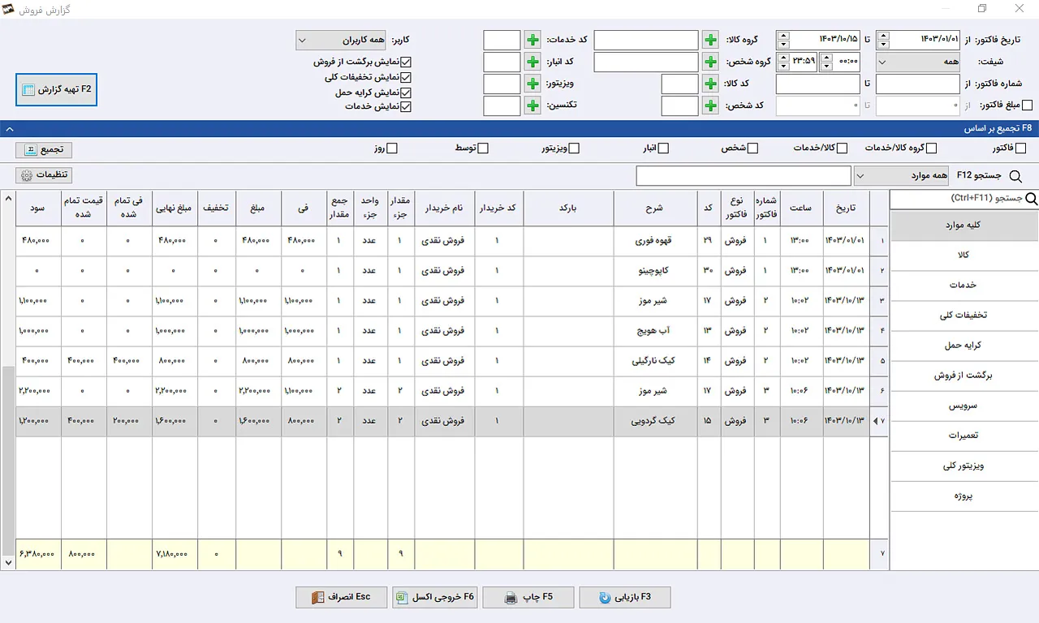Click the green plus next to کد انبار

coord(532,62)
